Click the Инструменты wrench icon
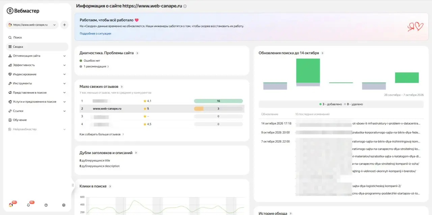Image resolution: width=432 pixels, height=215 pixels. [10, 83]
